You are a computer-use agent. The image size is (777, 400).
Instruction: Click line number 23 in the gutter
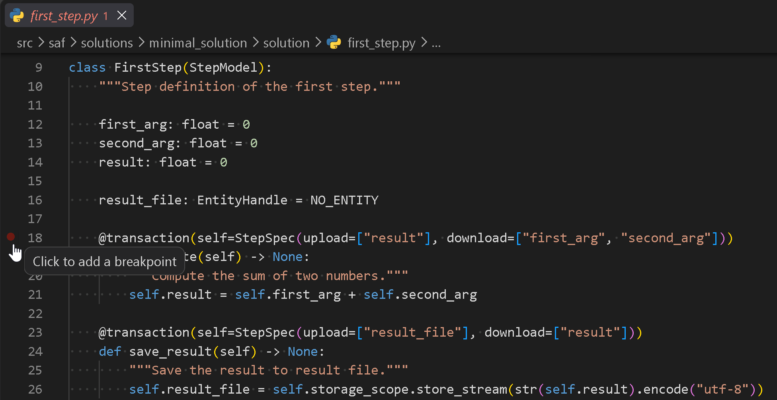click(35, 332)
